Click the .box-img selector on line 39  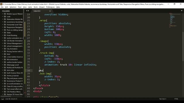(45, 74)
